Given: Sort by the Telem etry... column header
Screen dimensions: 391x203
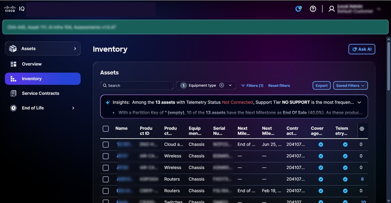Looking at the screenshot, I should (x=341, y=131).
